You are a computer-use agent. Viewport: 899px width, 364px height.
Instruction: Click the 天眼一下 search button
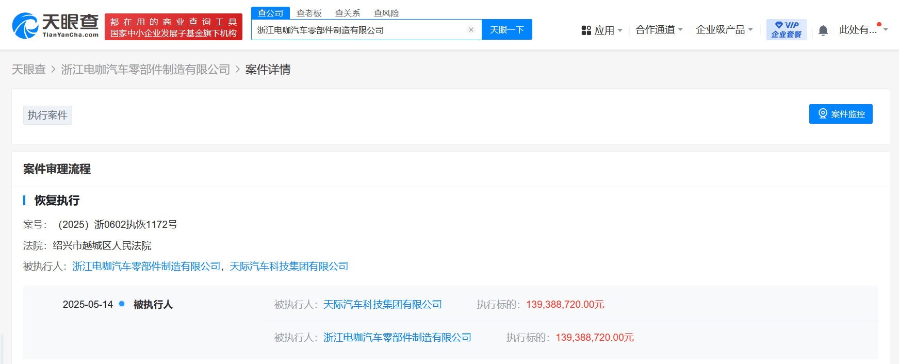pyautogui.click(x=507, y=30)
